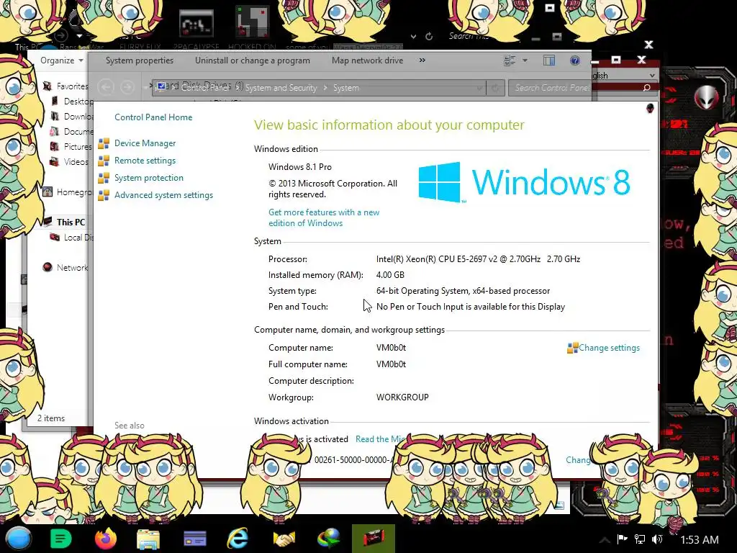737x553 pixels.
Task: Select Favorites in Explorer navigation pane
Action: [x=72, y=86]
